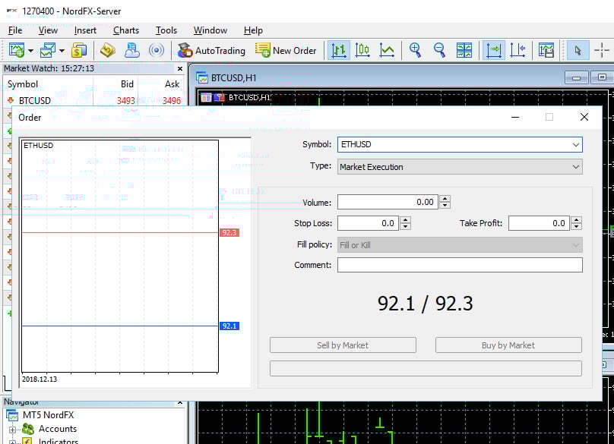Viewport: 614px width, 444px height.
Task: Toggle Market Watch dollar icon
Action: (79, 50)
